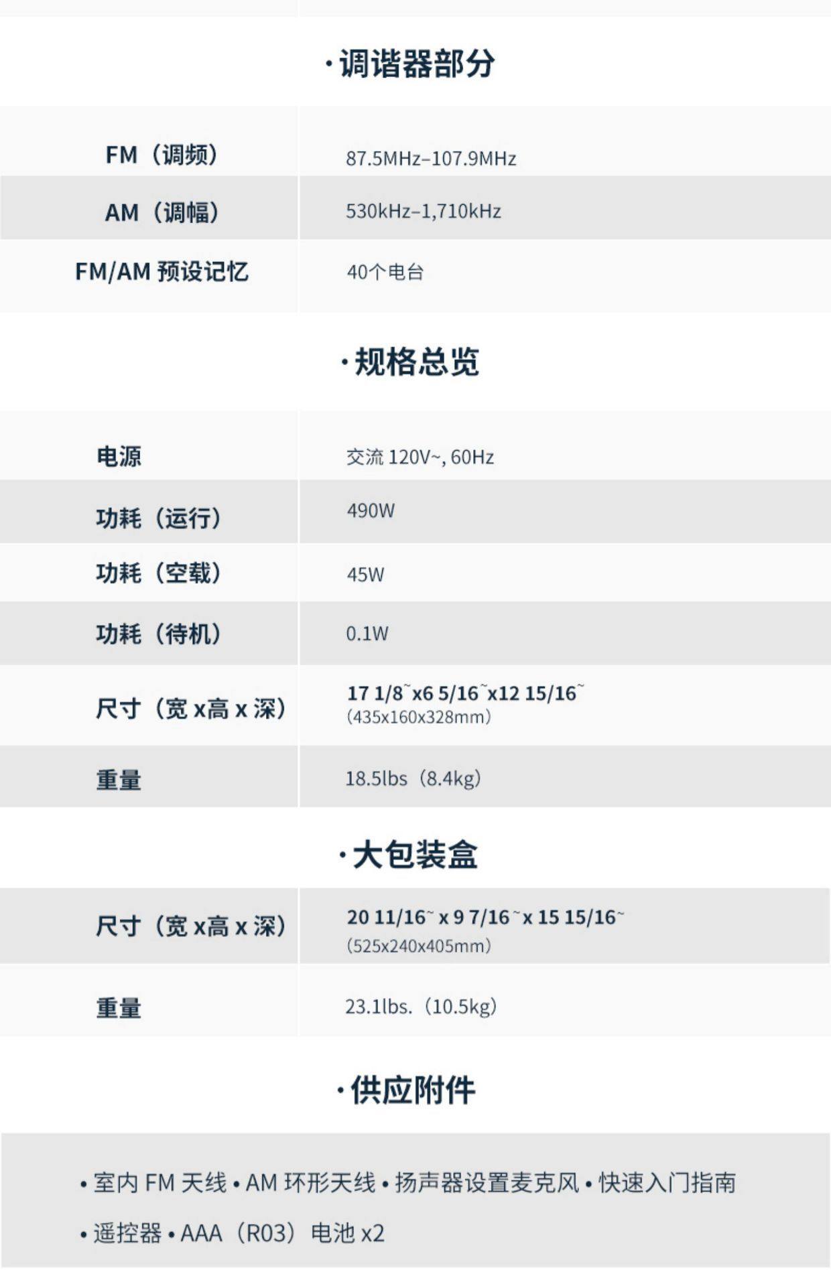
Task: Select the 525x240x405mm package dimension text
Action: point(419,946)
